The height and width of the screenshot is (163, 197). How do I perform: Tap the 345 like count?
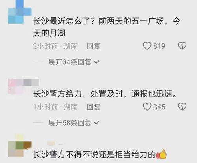159,107
